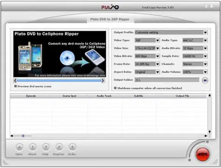Viewport: 221px width, 168px height.
Task: Open the About info icon
Action: coord(33,147)
